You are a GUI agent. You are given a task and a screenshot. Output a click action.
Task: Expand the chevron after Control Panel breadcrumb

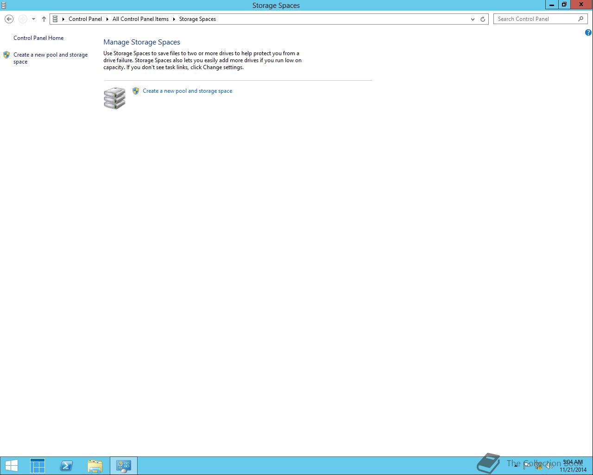(107, 19)
